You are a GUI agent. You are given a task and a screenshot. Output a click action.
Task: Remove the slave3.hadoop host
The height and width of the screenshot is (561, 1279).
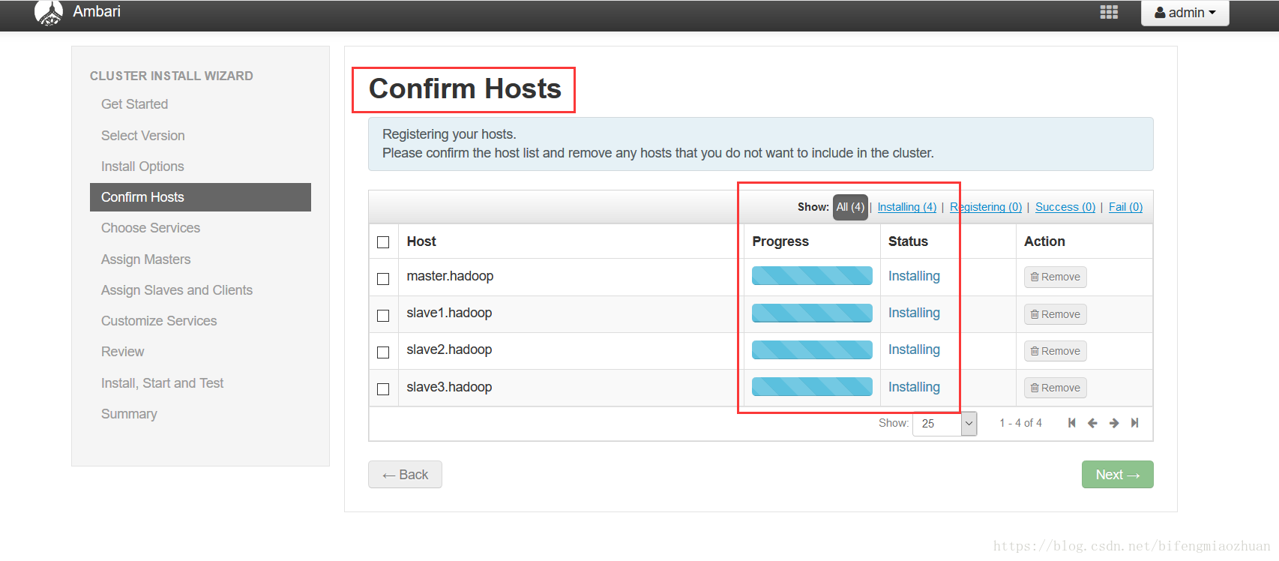pos(1056,388)
